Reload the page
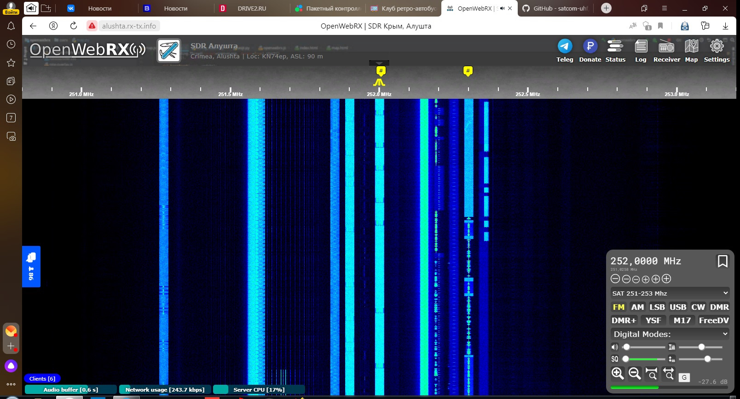740x399 pixels. 73,26
